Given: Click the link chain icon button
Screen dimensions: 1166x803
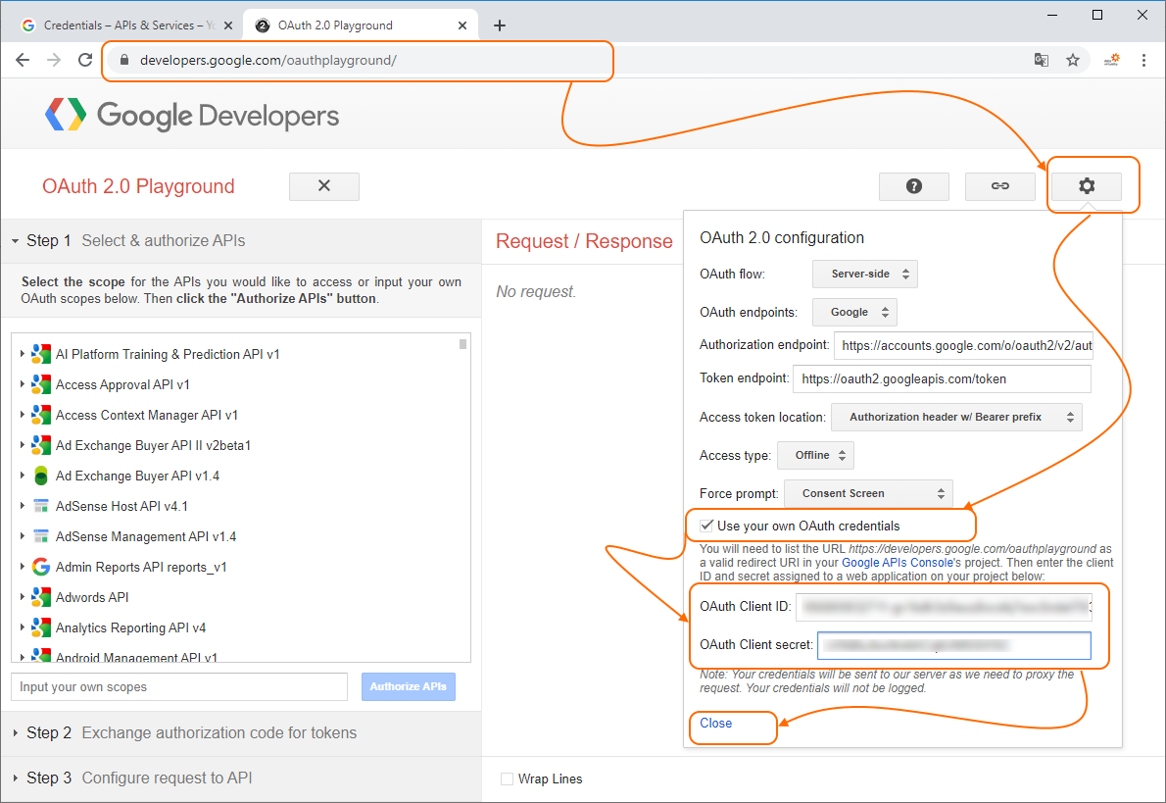Looking at the screenshot, I should point(999,186).
